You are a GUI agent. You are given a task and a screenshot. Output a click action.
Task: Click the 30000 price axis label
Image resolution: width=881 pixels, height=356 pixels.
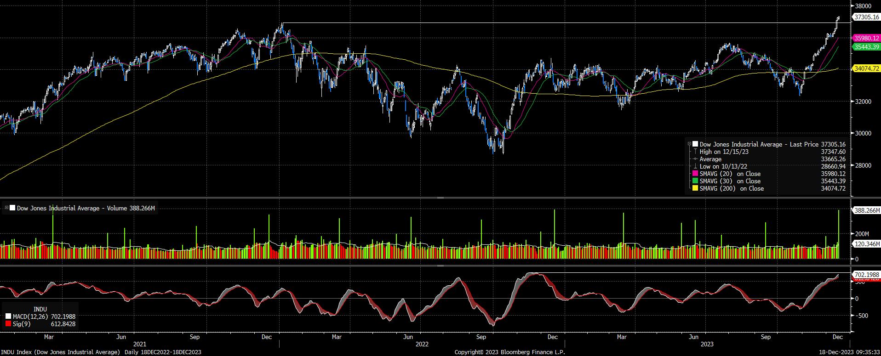(864, 133)
